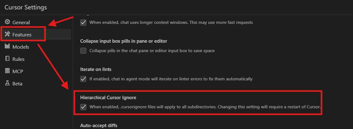This screenshot has width=353, height=129.
Task: Click the gear icon beside General
Action: [x=7, y=22]
